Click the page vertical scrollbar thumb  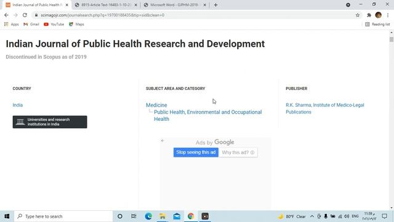pos(392,39)
